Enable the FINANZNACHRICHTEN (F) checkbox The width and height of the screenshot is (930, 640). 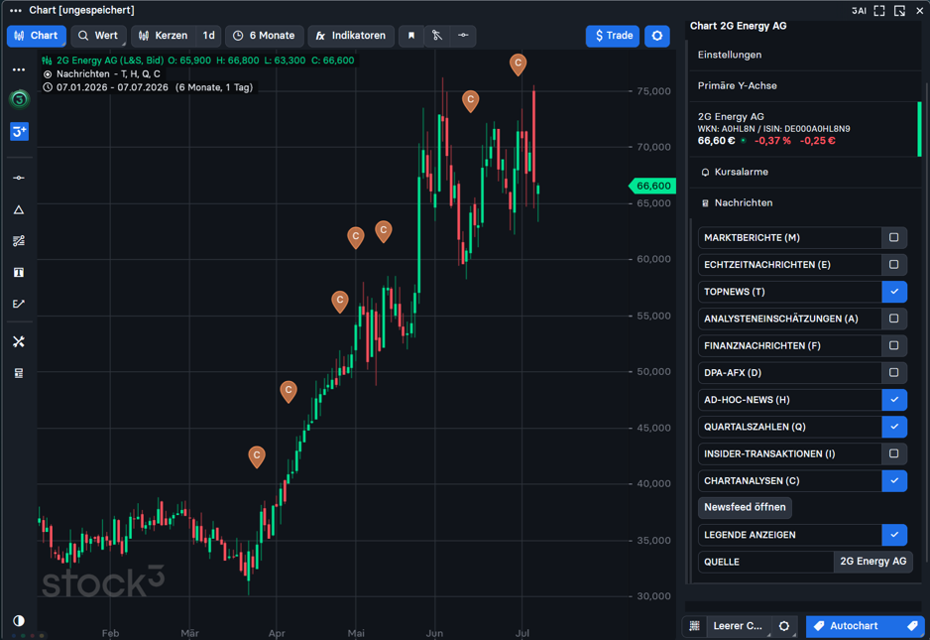[894, 345]
